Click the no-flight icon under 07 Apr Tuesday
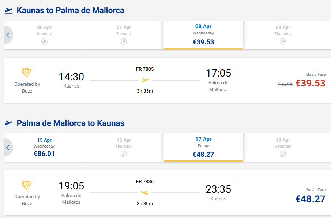 pyautogui.click(x=124, y=42)
